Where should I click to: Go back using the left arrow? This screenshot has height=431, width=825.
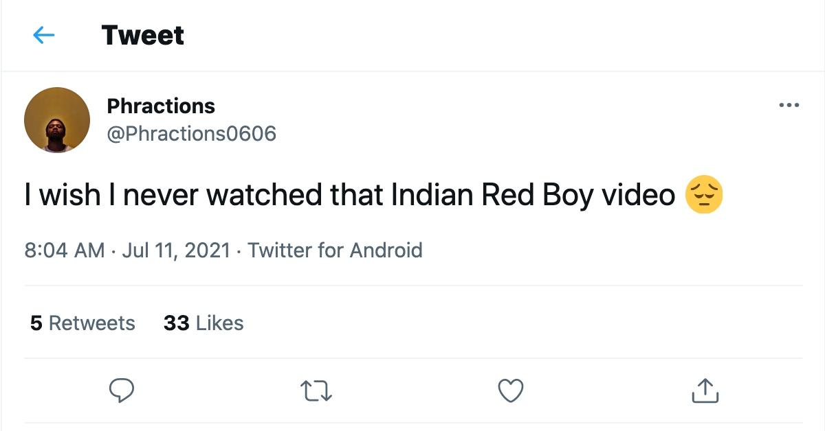pos(43,36)
